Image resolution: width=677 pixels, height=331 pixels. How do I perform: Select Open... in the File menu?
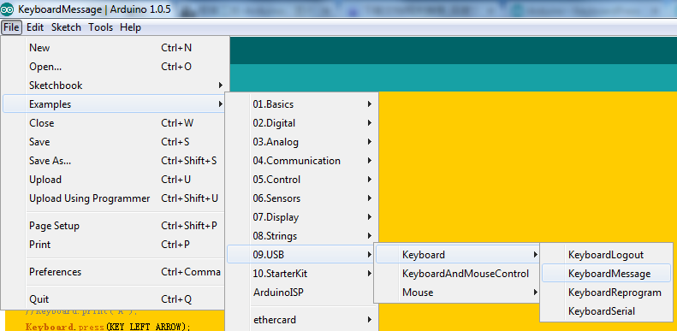[x=114, y=67]
